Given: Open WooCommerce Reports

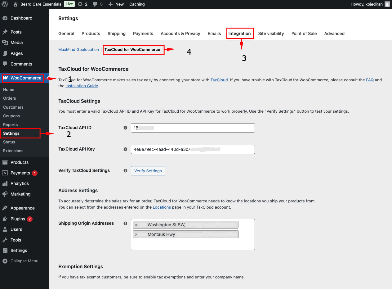Looking at the screenshot, I should click(11, 124).
